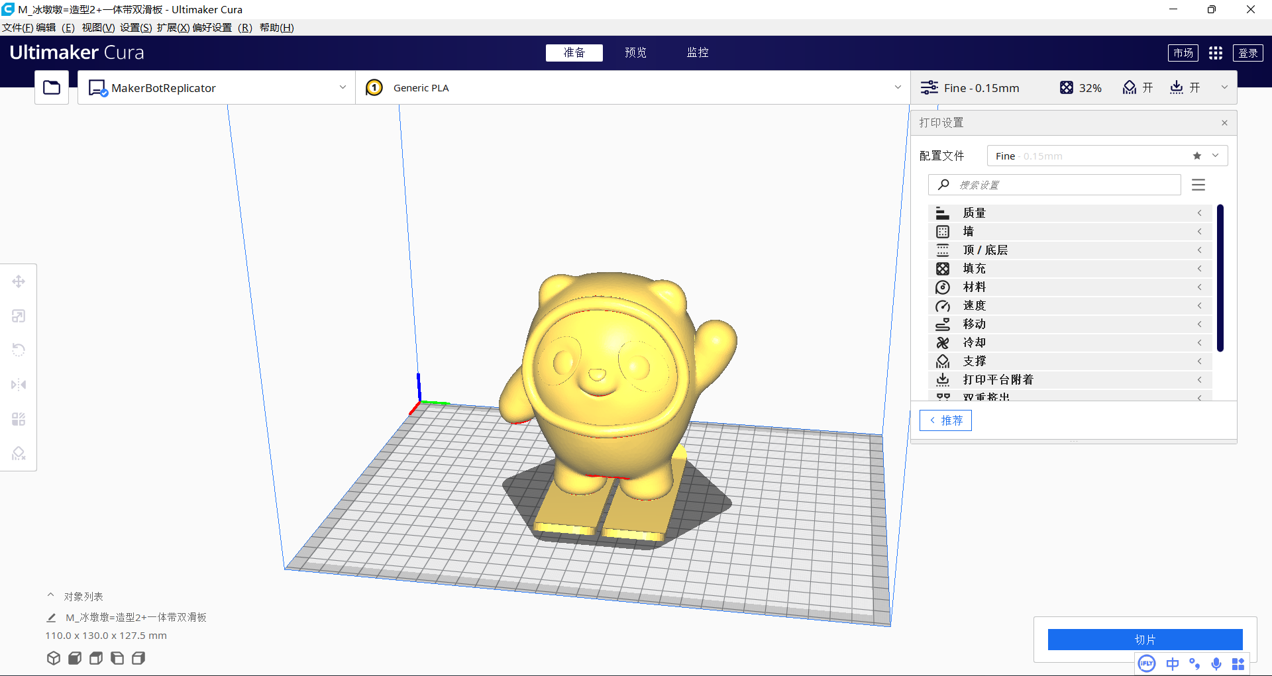1272x676 pixels.
Task: Open the Generic PLA material dropdown
Action: (633, 87)
